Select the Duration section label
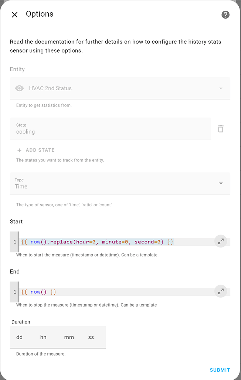Viewport: 241px width, 380px height. pyautogui.click(x=21, y=322)
